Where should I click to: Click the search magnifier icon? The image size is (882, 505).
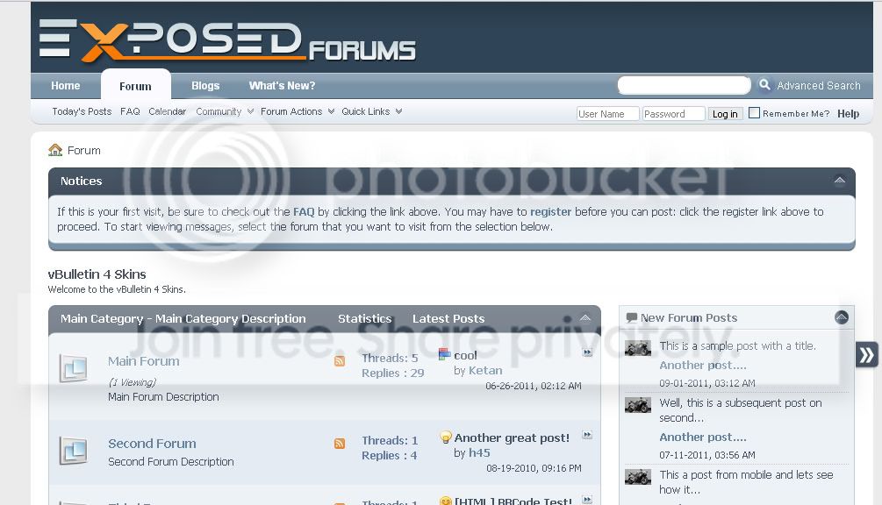[764, 85]
